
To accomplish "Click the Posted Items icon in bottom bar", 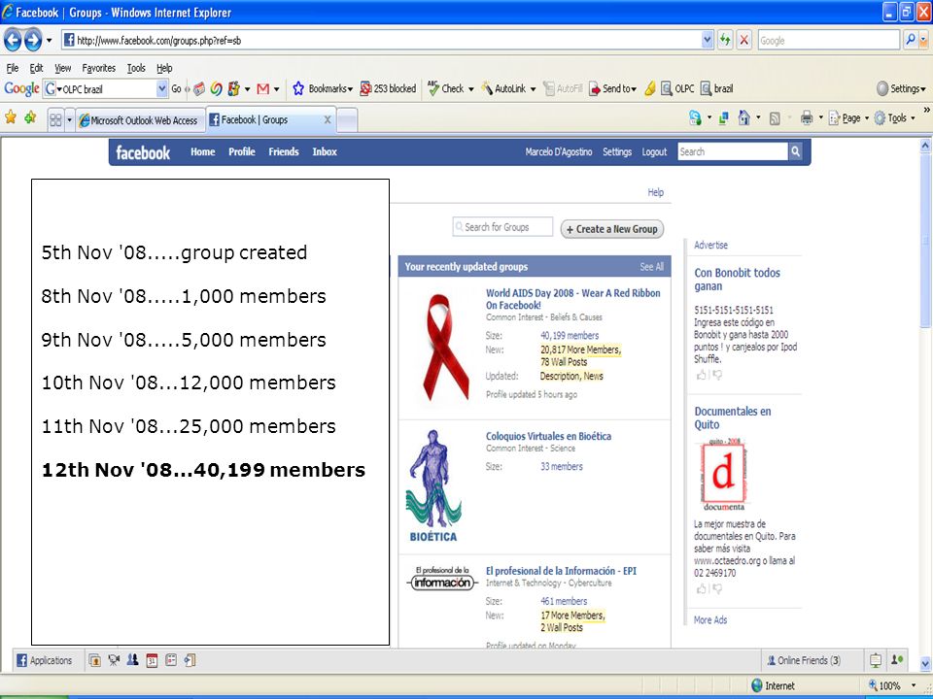I will point(190,660).
